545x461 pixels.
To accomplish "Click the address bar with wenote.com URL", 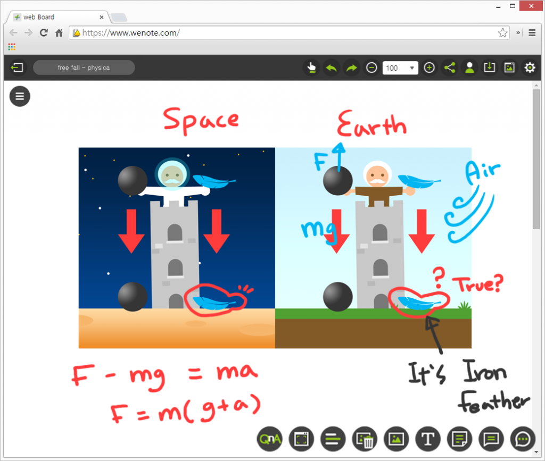I will (289, 32).
